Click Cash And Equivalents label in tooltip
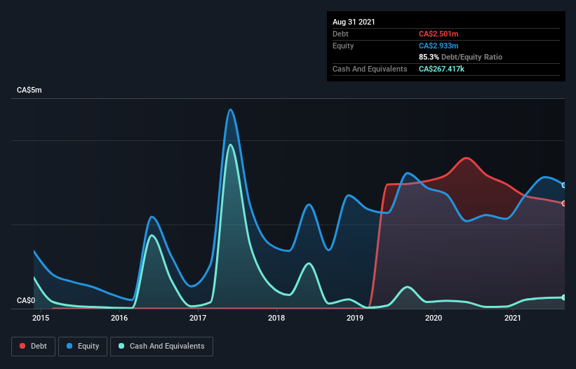This screenshot has height=369, width=576. click(370, 69)
